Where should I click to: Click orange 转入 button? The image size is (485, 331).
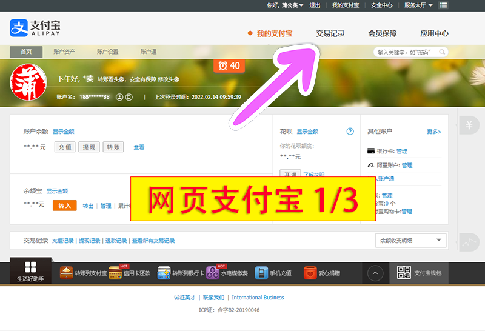[x=65, y=206]
